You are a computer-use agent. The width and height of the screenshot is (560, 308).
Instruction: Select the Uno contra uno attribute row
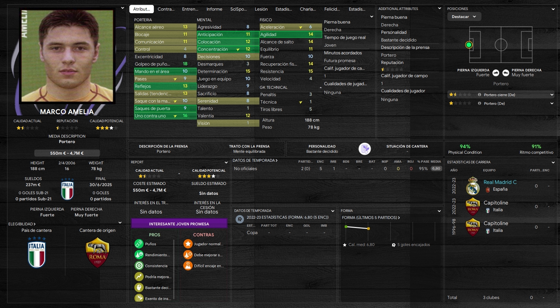click(x=165, y=116)
